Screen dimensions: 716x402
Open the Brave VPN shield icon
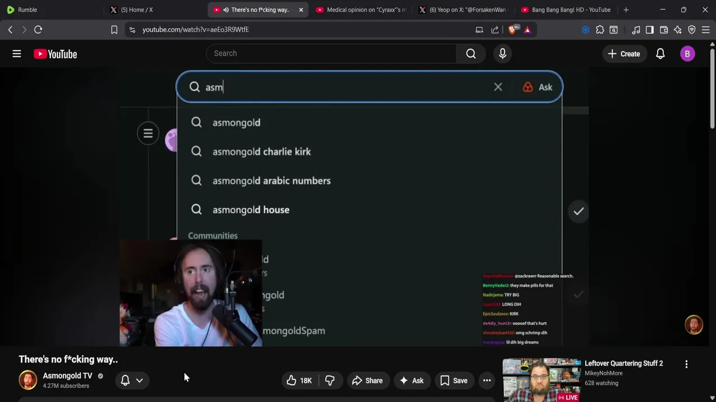click(692, 30)
